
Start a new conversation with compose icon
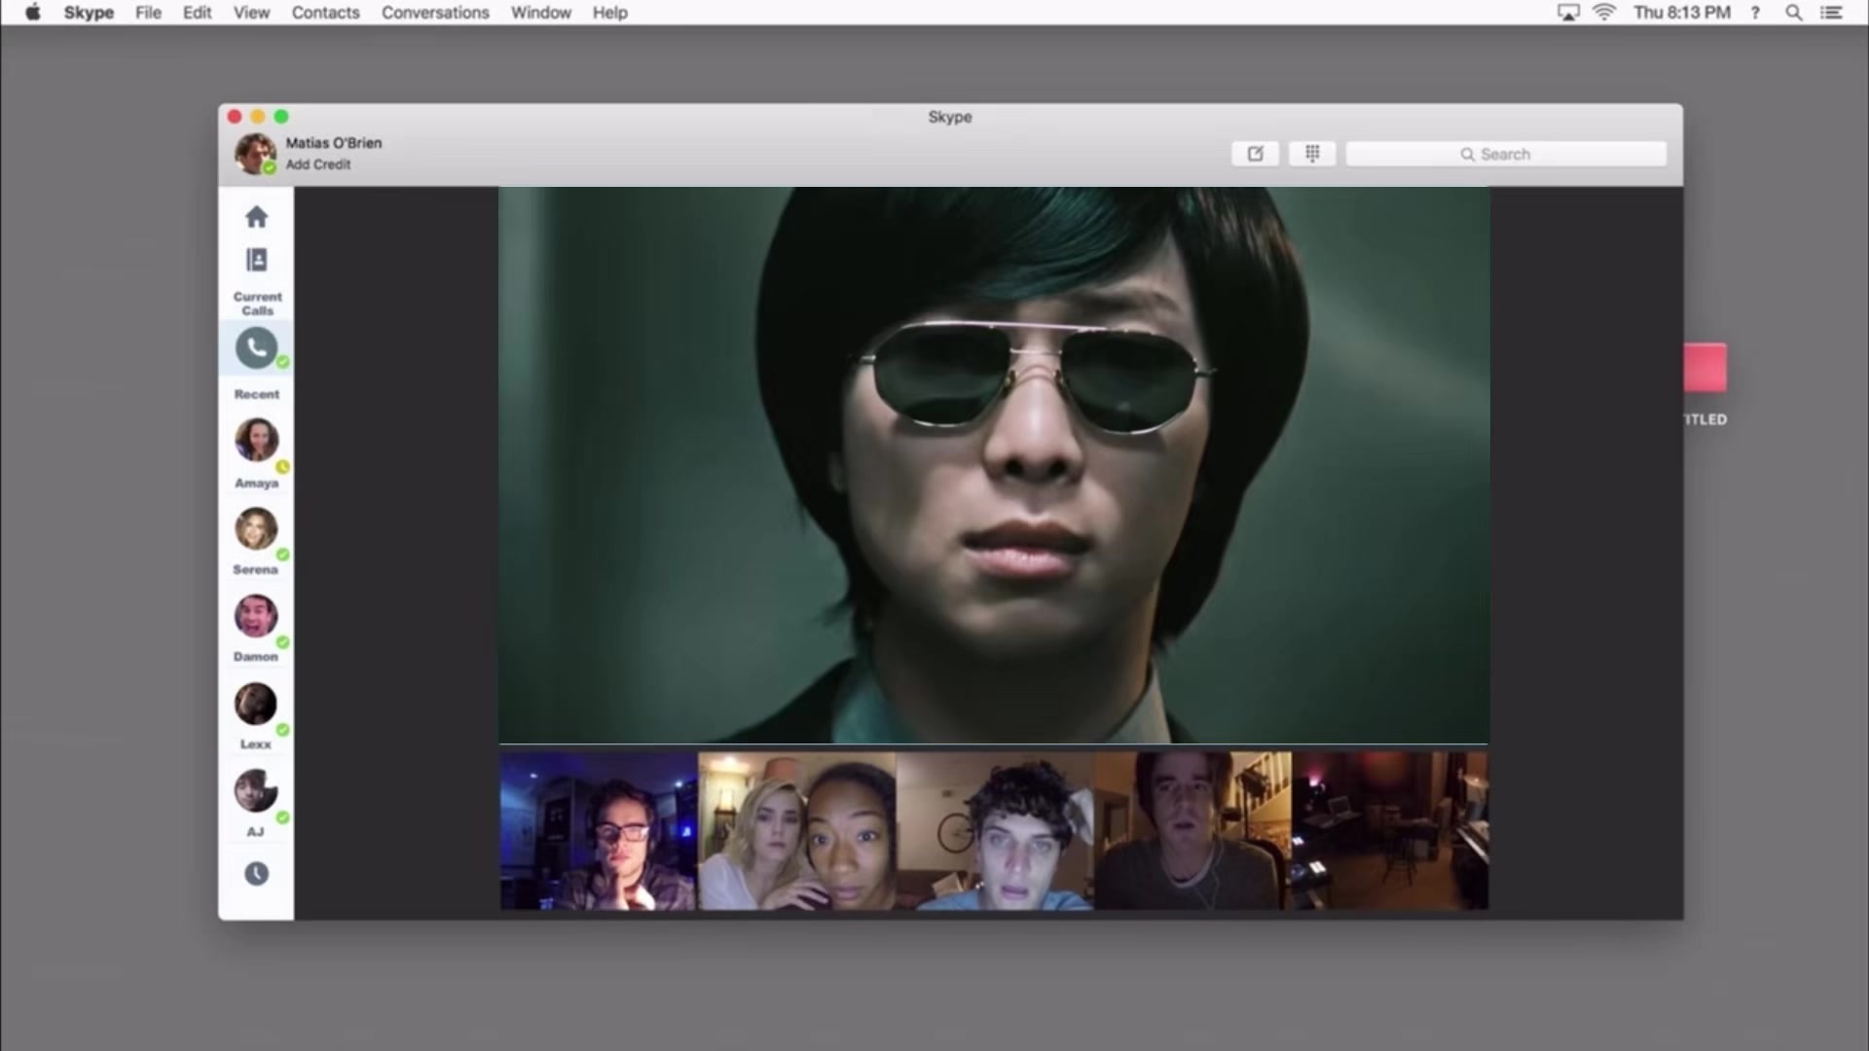1255,154
